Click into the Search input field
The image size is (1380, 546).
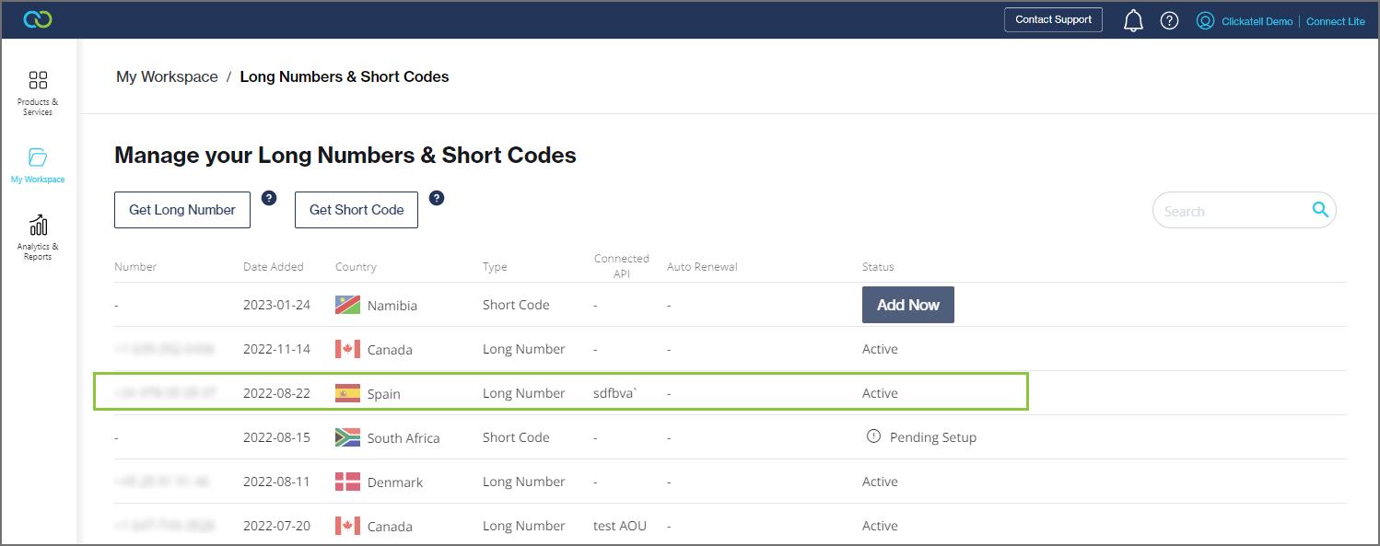[x=1231, y=211]
